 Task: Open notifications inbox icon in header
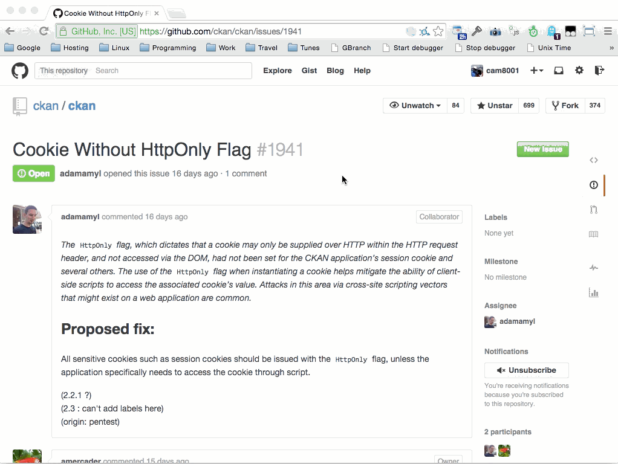(559, 71)
